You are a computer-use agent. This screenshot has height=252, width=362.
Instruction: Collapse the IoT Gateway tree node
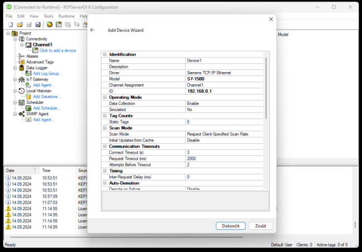coord(15,79)
